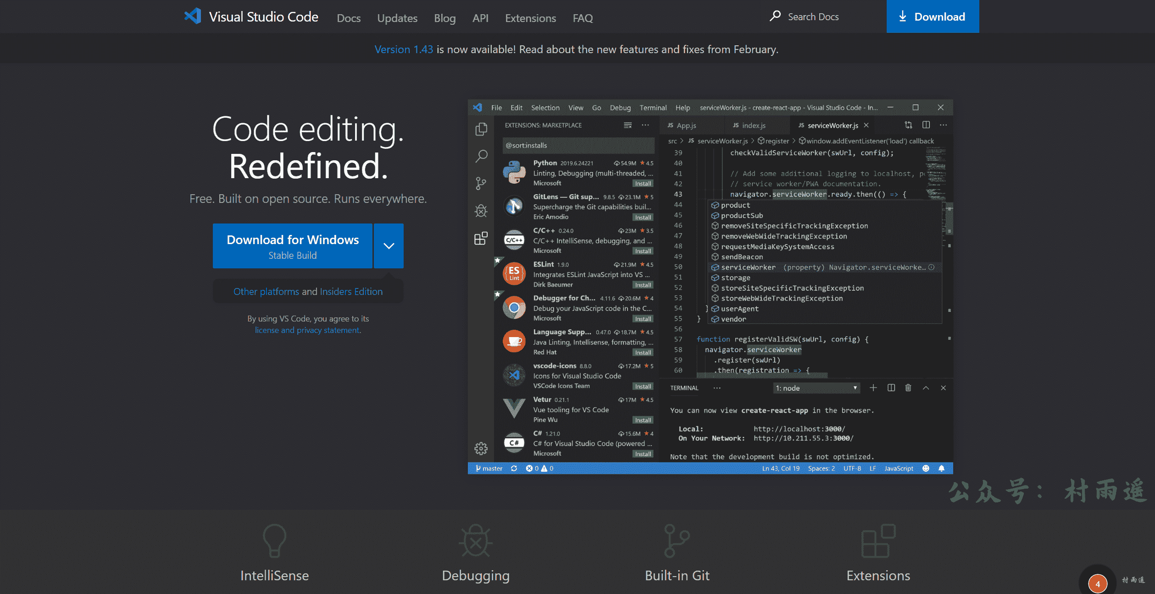This screenshot has width=1155, height=594.
Task: Click the Download for Windows button
Action: point(293,246)
